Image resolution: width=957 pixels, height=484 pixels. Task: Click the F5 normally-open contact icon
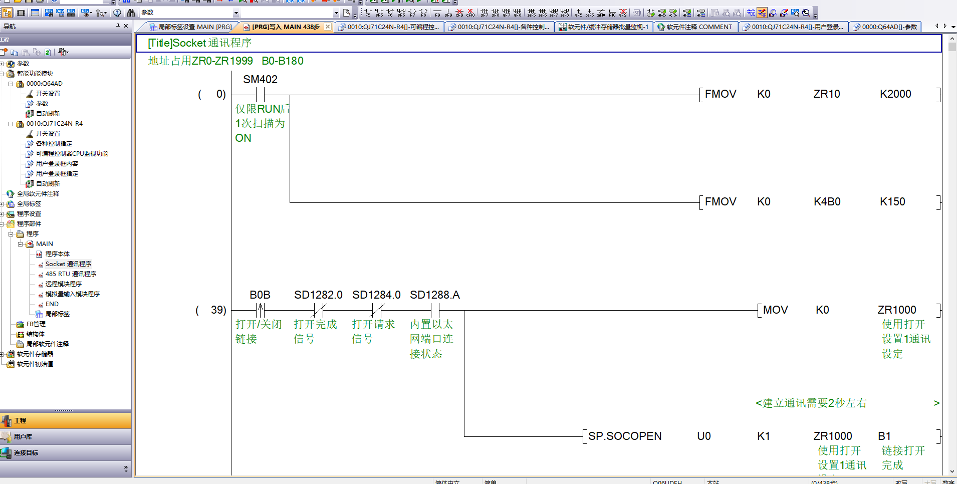tap(368, 13)
